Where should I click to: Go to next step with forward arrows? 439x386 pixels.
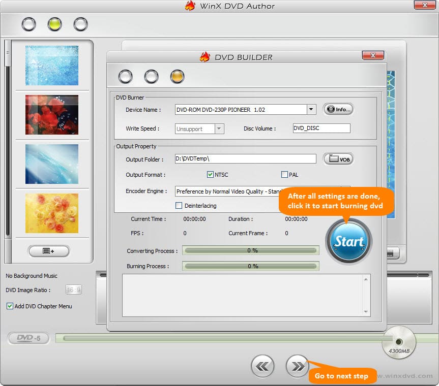[x=297, y=366]
